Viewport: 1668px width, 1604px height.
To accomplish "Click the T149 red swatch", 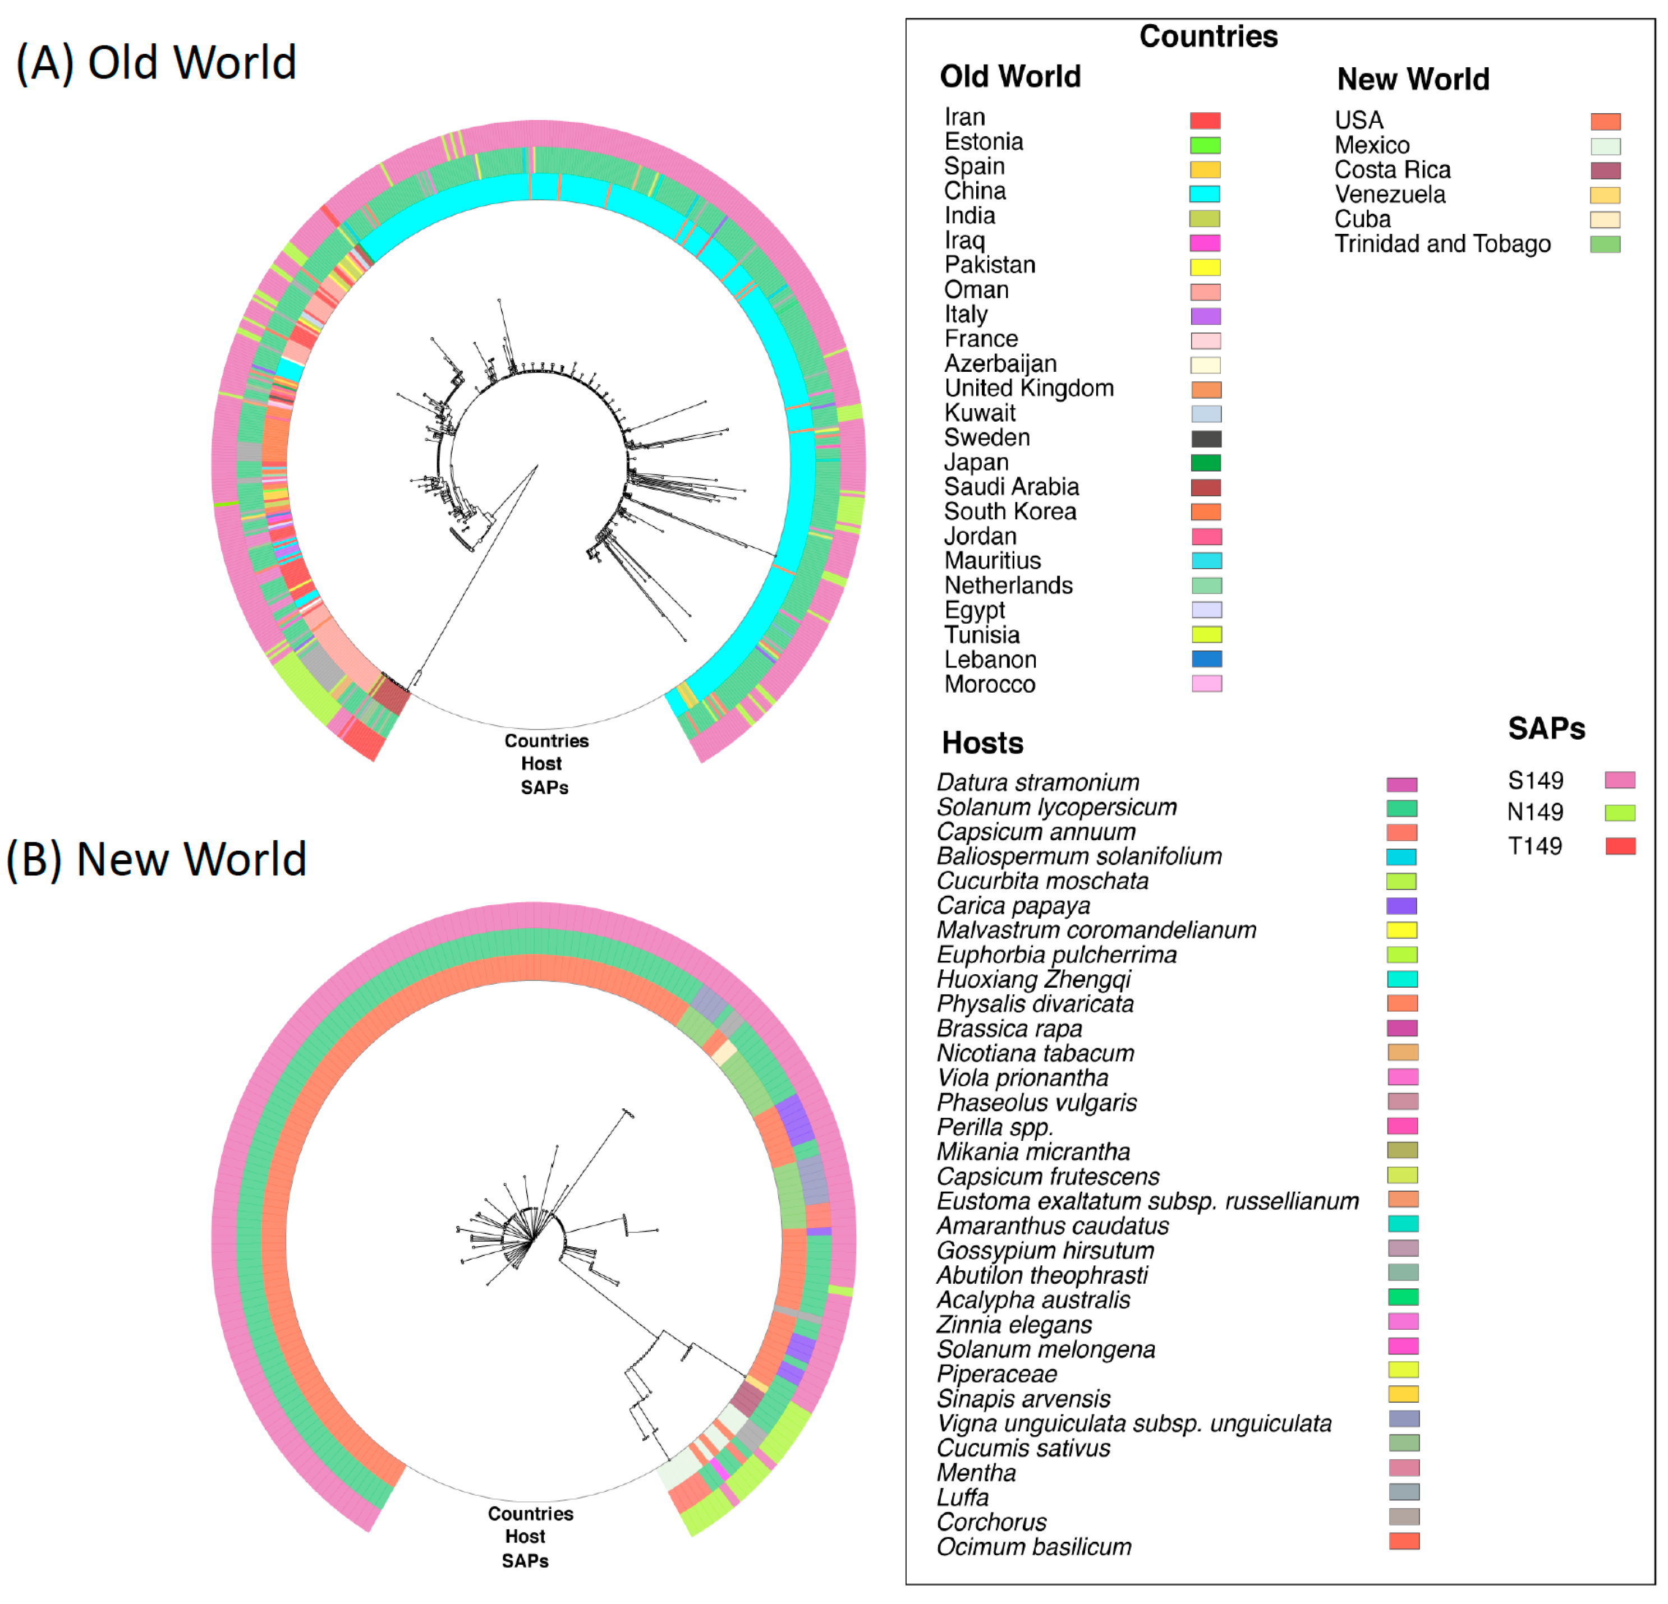I will tap(1620, 846).
